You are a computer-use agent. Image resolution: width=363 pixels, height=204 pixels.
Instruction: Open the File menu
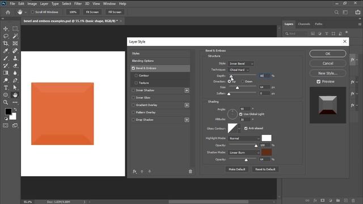(12, 4)
